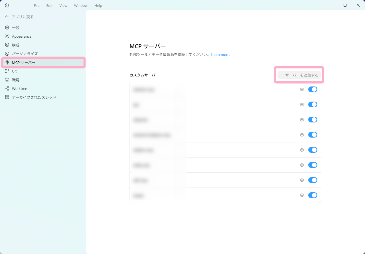Open the File menu
The width and height of the screenshot is (365, 254).
[x=36, y=5]
